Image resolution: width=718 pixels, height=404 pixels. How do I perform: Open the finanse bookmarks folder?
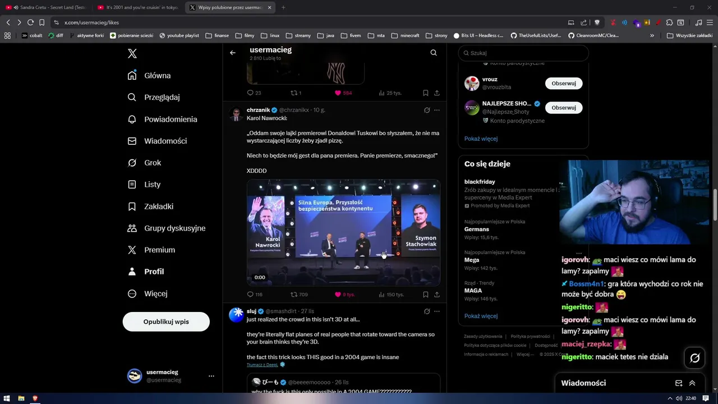(x=217, y=35)
